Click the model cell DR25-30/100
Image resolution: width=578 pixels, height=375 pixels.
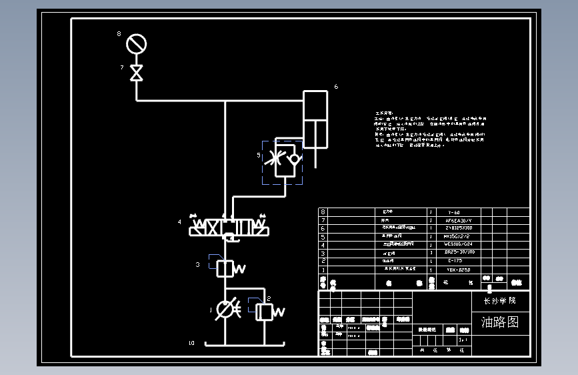pos(459,252)
